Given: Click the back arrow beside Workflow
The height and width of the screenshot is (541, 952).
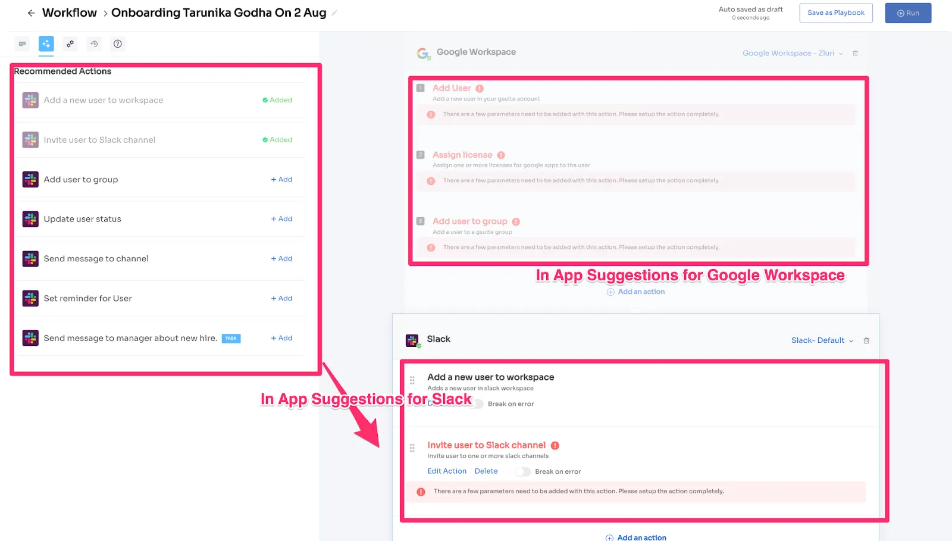Looking at the screenshot, I should pos(31,13).
